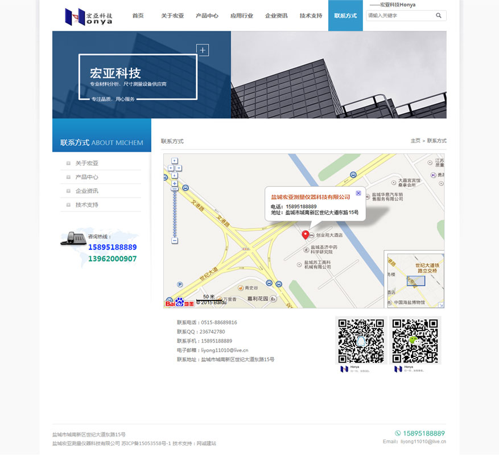Collapse the overview mini-map corner arrow
Screen dimensions: 499x456
pyautogui.click(x=441, y=305)
